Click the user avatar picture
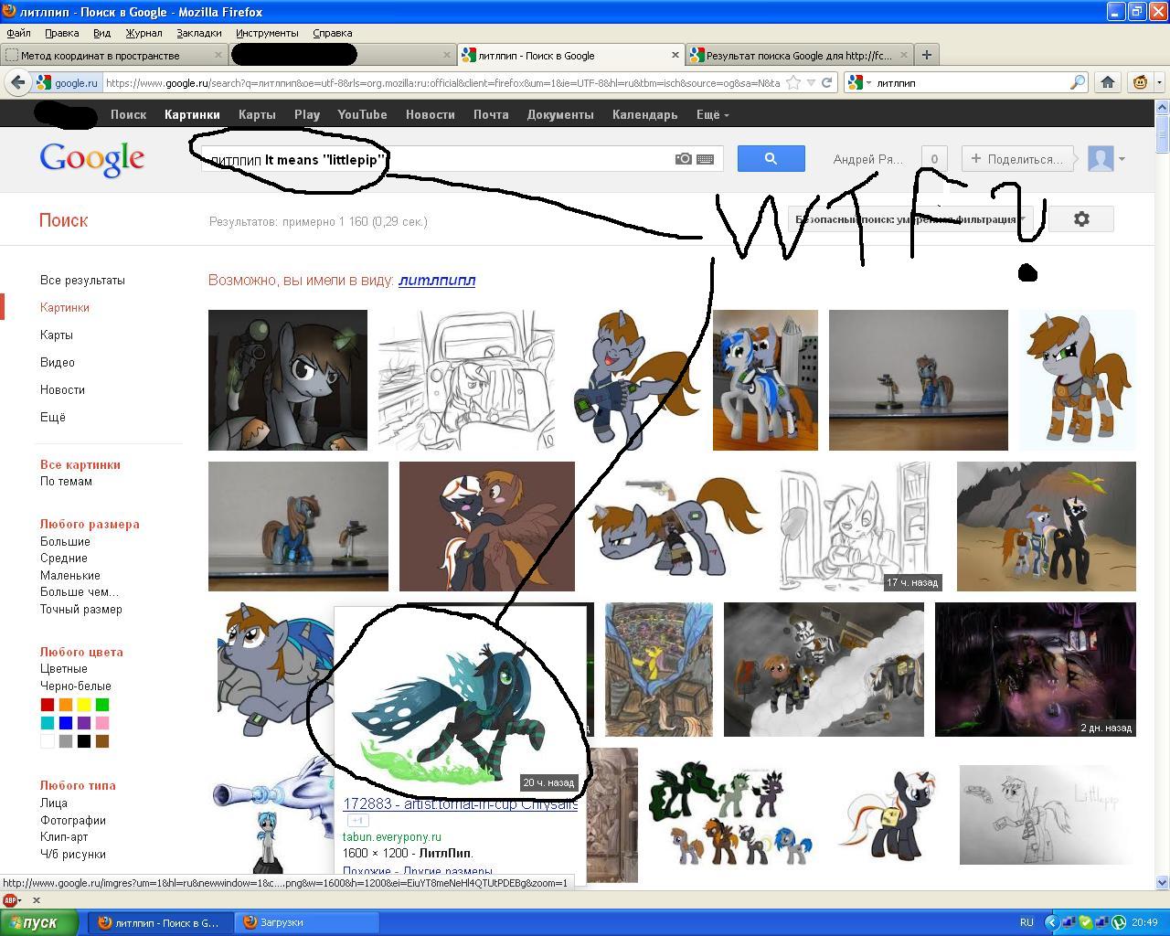Screen dimensions: 1170x936 click(x=1101, y=158)
